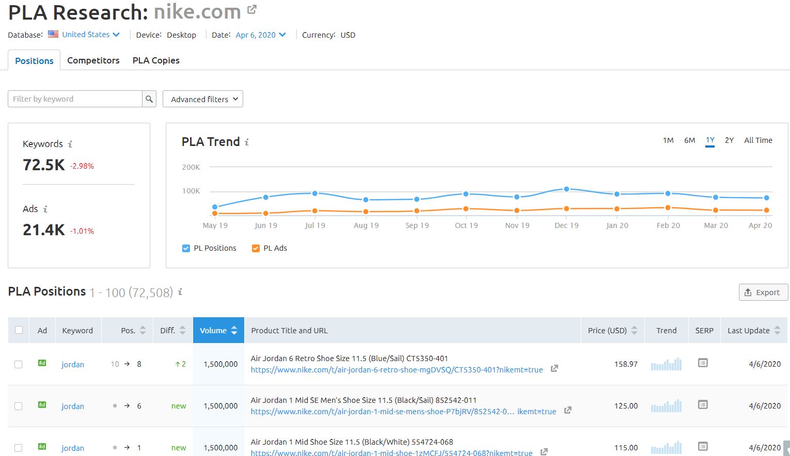The image size is (790, 456).
Task: Click price value 158.97
Action: coord(626,364)
